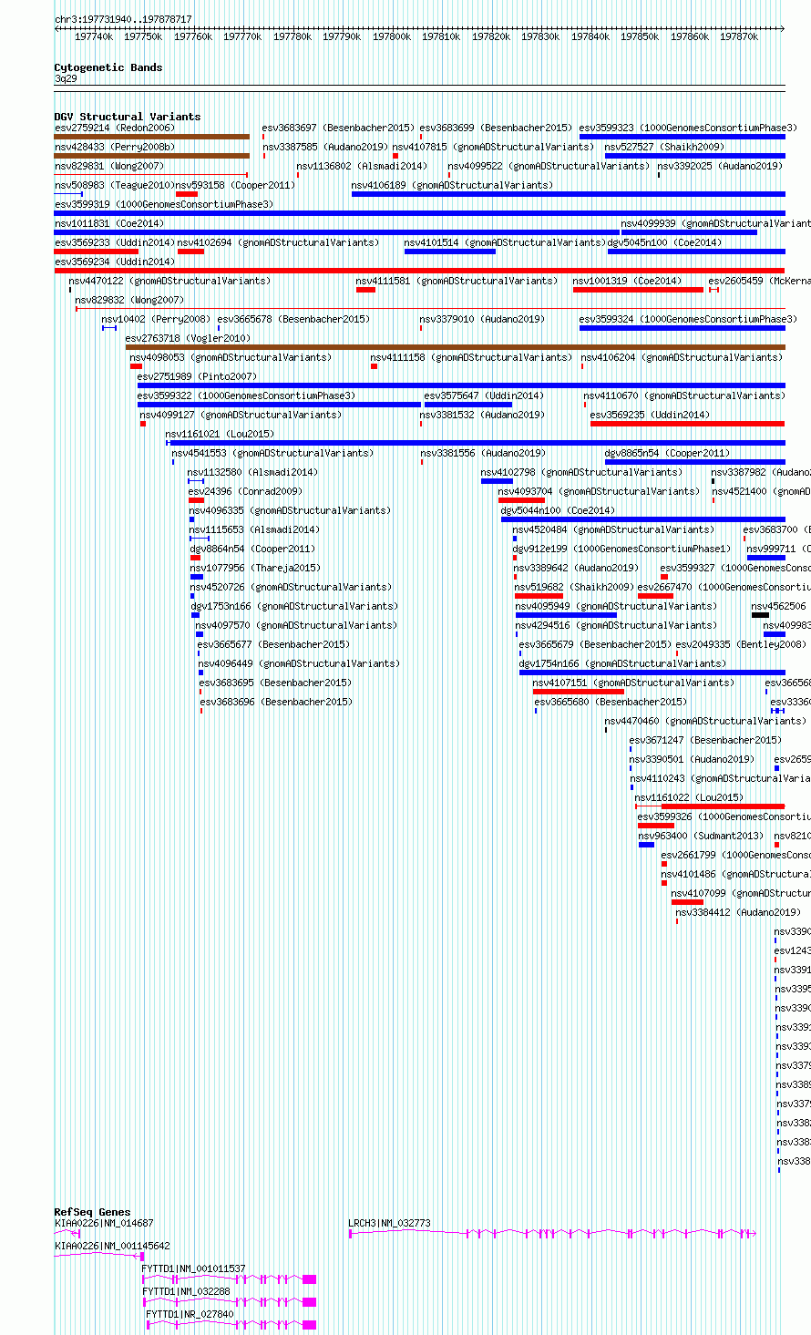Screen dimensions: 811x1335
Task: Open variant nsv829831 (Wong2007) label
Action: 109,166
